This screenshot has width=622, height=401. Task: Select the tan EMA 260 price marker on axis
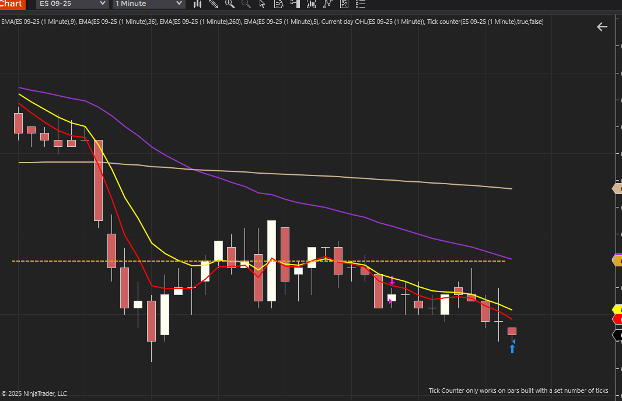[618, 189]
